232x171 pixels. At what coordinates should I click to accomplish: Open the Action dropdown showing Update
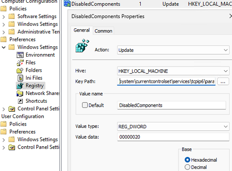click(x=173, y=50)
